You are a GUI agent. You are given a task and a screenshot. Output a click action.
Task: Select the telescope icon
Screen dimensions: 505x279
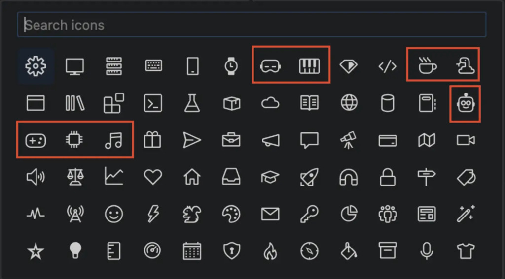click(x=348, y=141)
